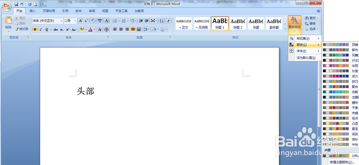Apply the 正文 style

[x=183, y=24]
